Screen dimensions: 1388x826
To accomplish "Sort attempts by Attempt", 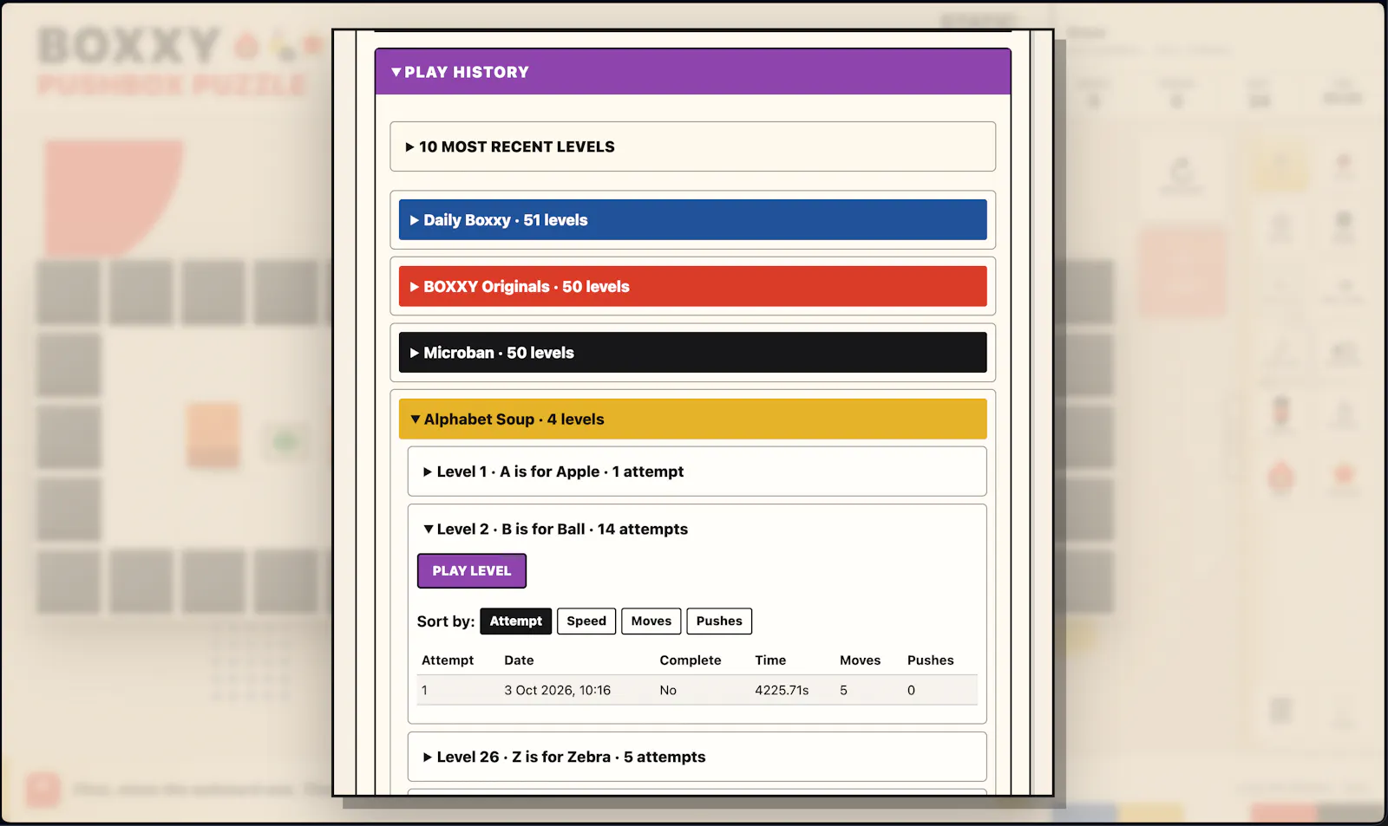I will pyautogui.click(x=516, y=621).
